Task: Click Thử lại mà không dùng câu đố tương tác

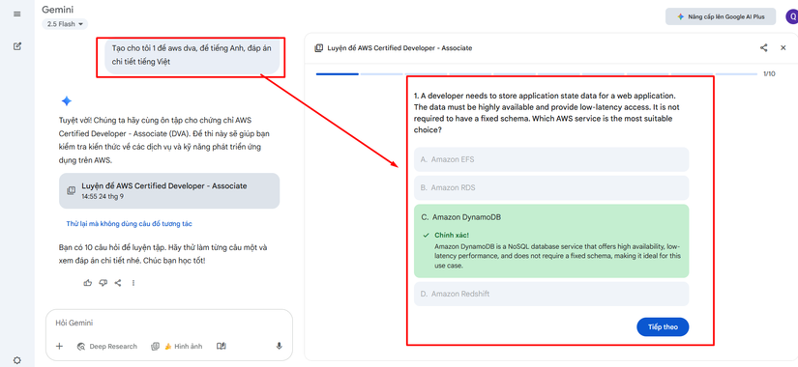Action: pyautogui.click(x=129, y=224)
